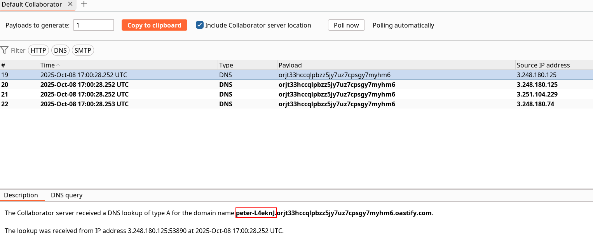
Task: Toggle the DNS filter chip
Action: coord(60,50)
